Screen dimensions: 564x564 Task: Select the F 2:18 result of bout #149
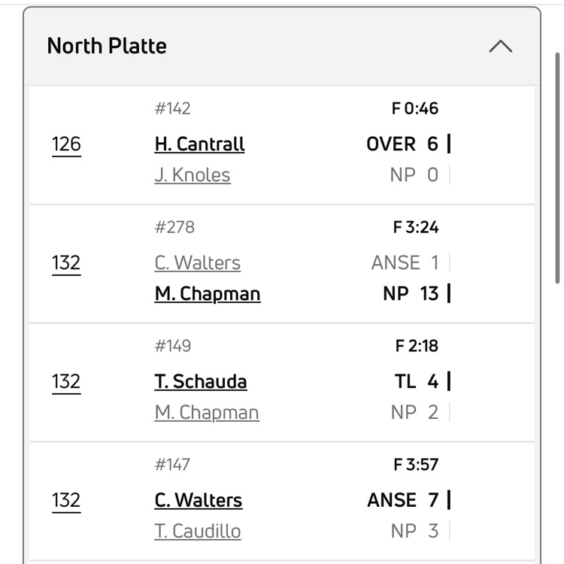(416, 346)
